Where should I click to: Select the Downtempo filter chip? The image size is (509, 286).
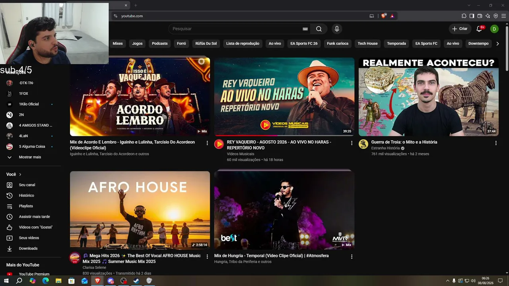tap(478, 43)
